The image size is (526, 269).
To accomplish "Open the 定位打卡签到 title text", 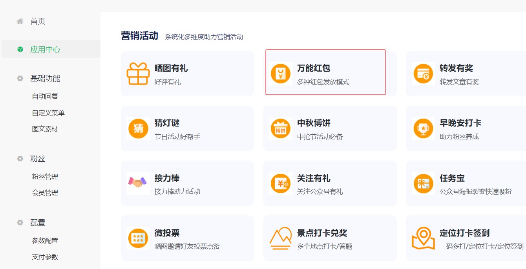I will pos(465,233).
